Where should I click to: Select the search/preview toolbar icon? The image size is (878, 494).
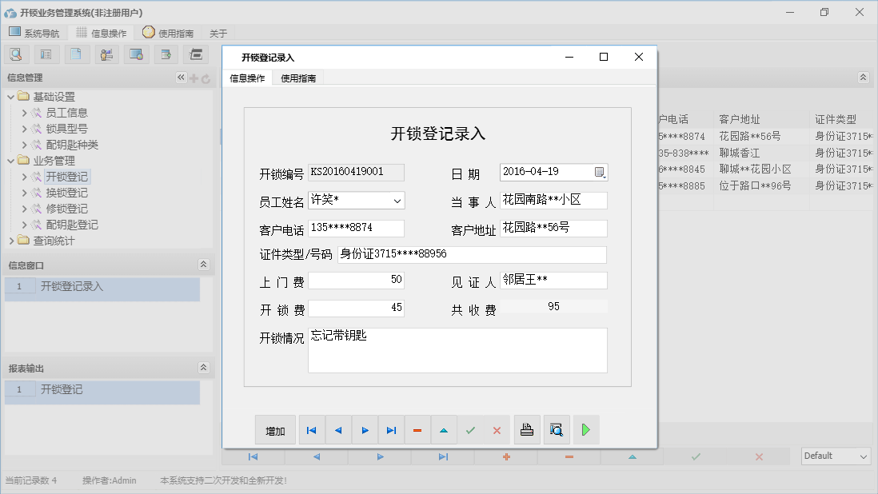click(x=16, y=54)
